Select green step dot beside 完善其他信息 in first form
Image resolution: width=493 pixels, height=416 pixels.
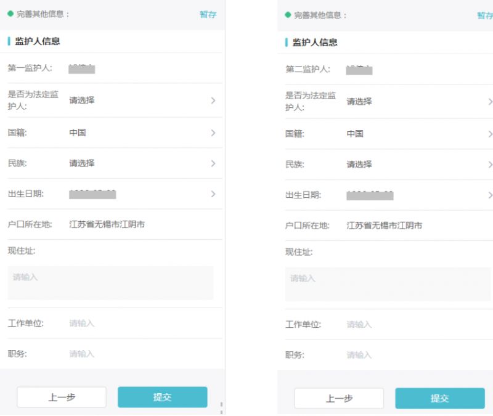(10, 14)
